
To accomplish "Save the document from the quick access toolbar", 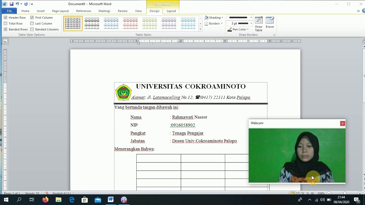I will pos(11,4).
